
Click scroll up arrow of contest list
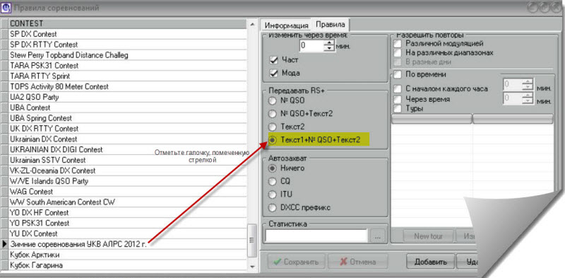pyautogui.click(x=253, y=24)
